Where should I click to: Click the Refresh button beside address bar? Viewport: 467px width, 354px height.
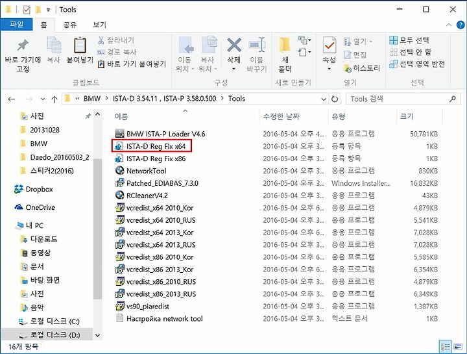pos(335,99)
